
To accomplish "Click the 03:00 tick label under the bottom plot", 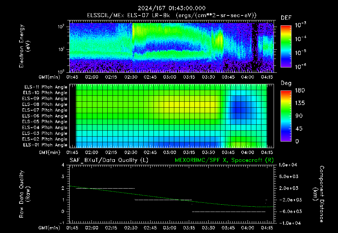I will tap(170, 228).
